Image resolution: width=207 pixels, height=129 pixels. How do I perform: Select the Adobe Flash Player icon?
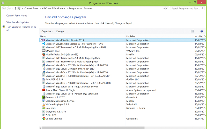point(44,90)
